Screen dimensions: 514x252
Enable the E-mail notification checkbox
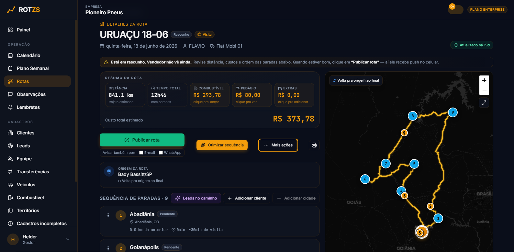click(141, 153)
